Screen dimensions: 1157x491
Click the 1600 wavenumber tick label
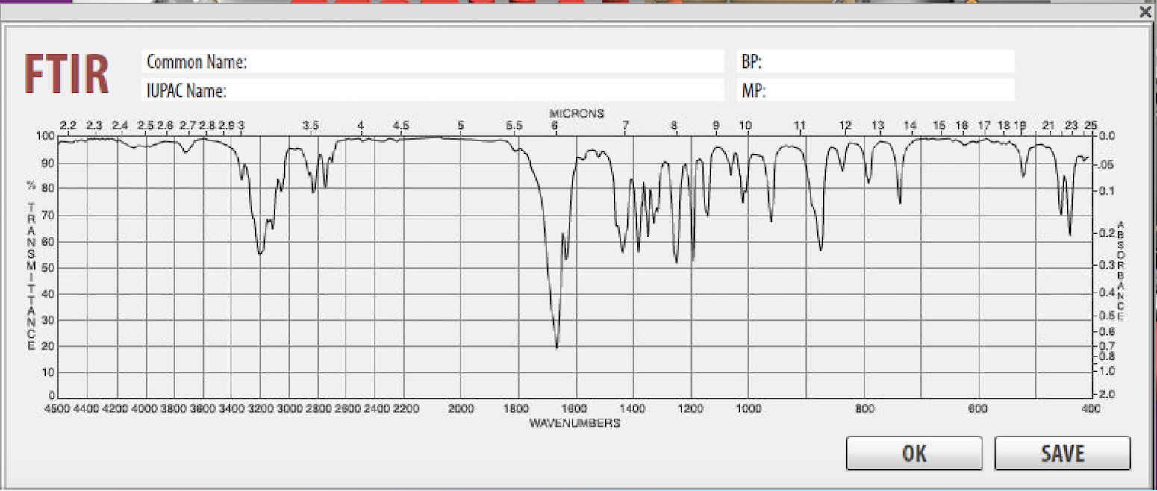tap(574, 409)
